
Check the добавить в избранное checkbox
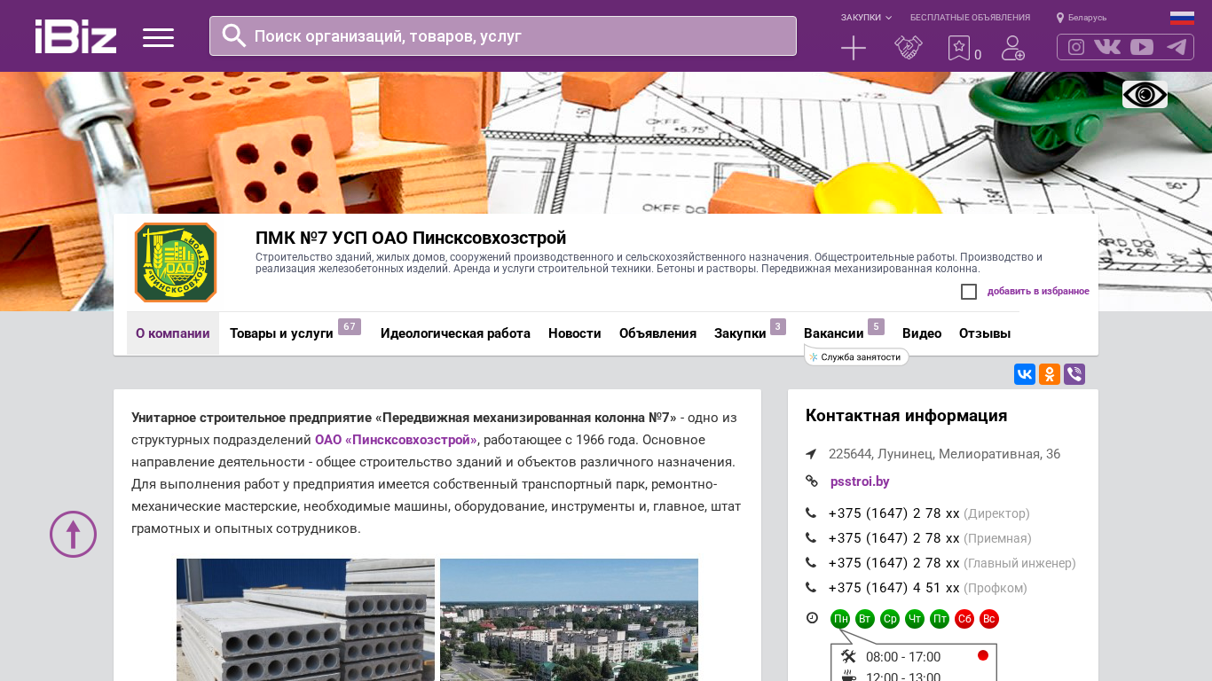tap(969, 292)
